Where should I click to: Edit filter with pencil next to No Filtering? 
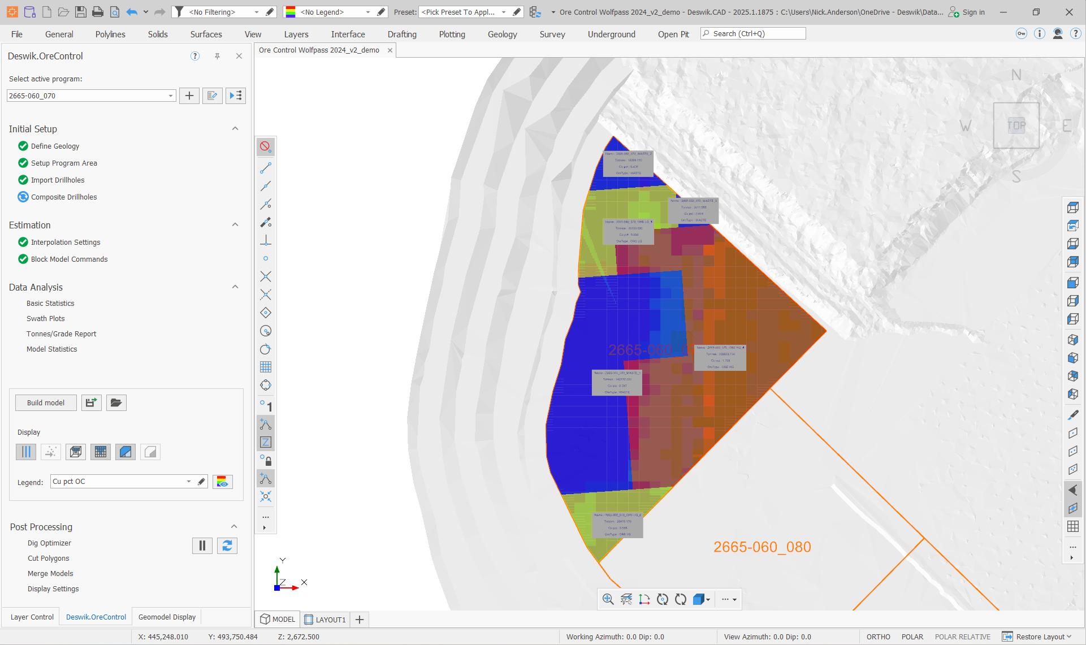click(270, 12)
